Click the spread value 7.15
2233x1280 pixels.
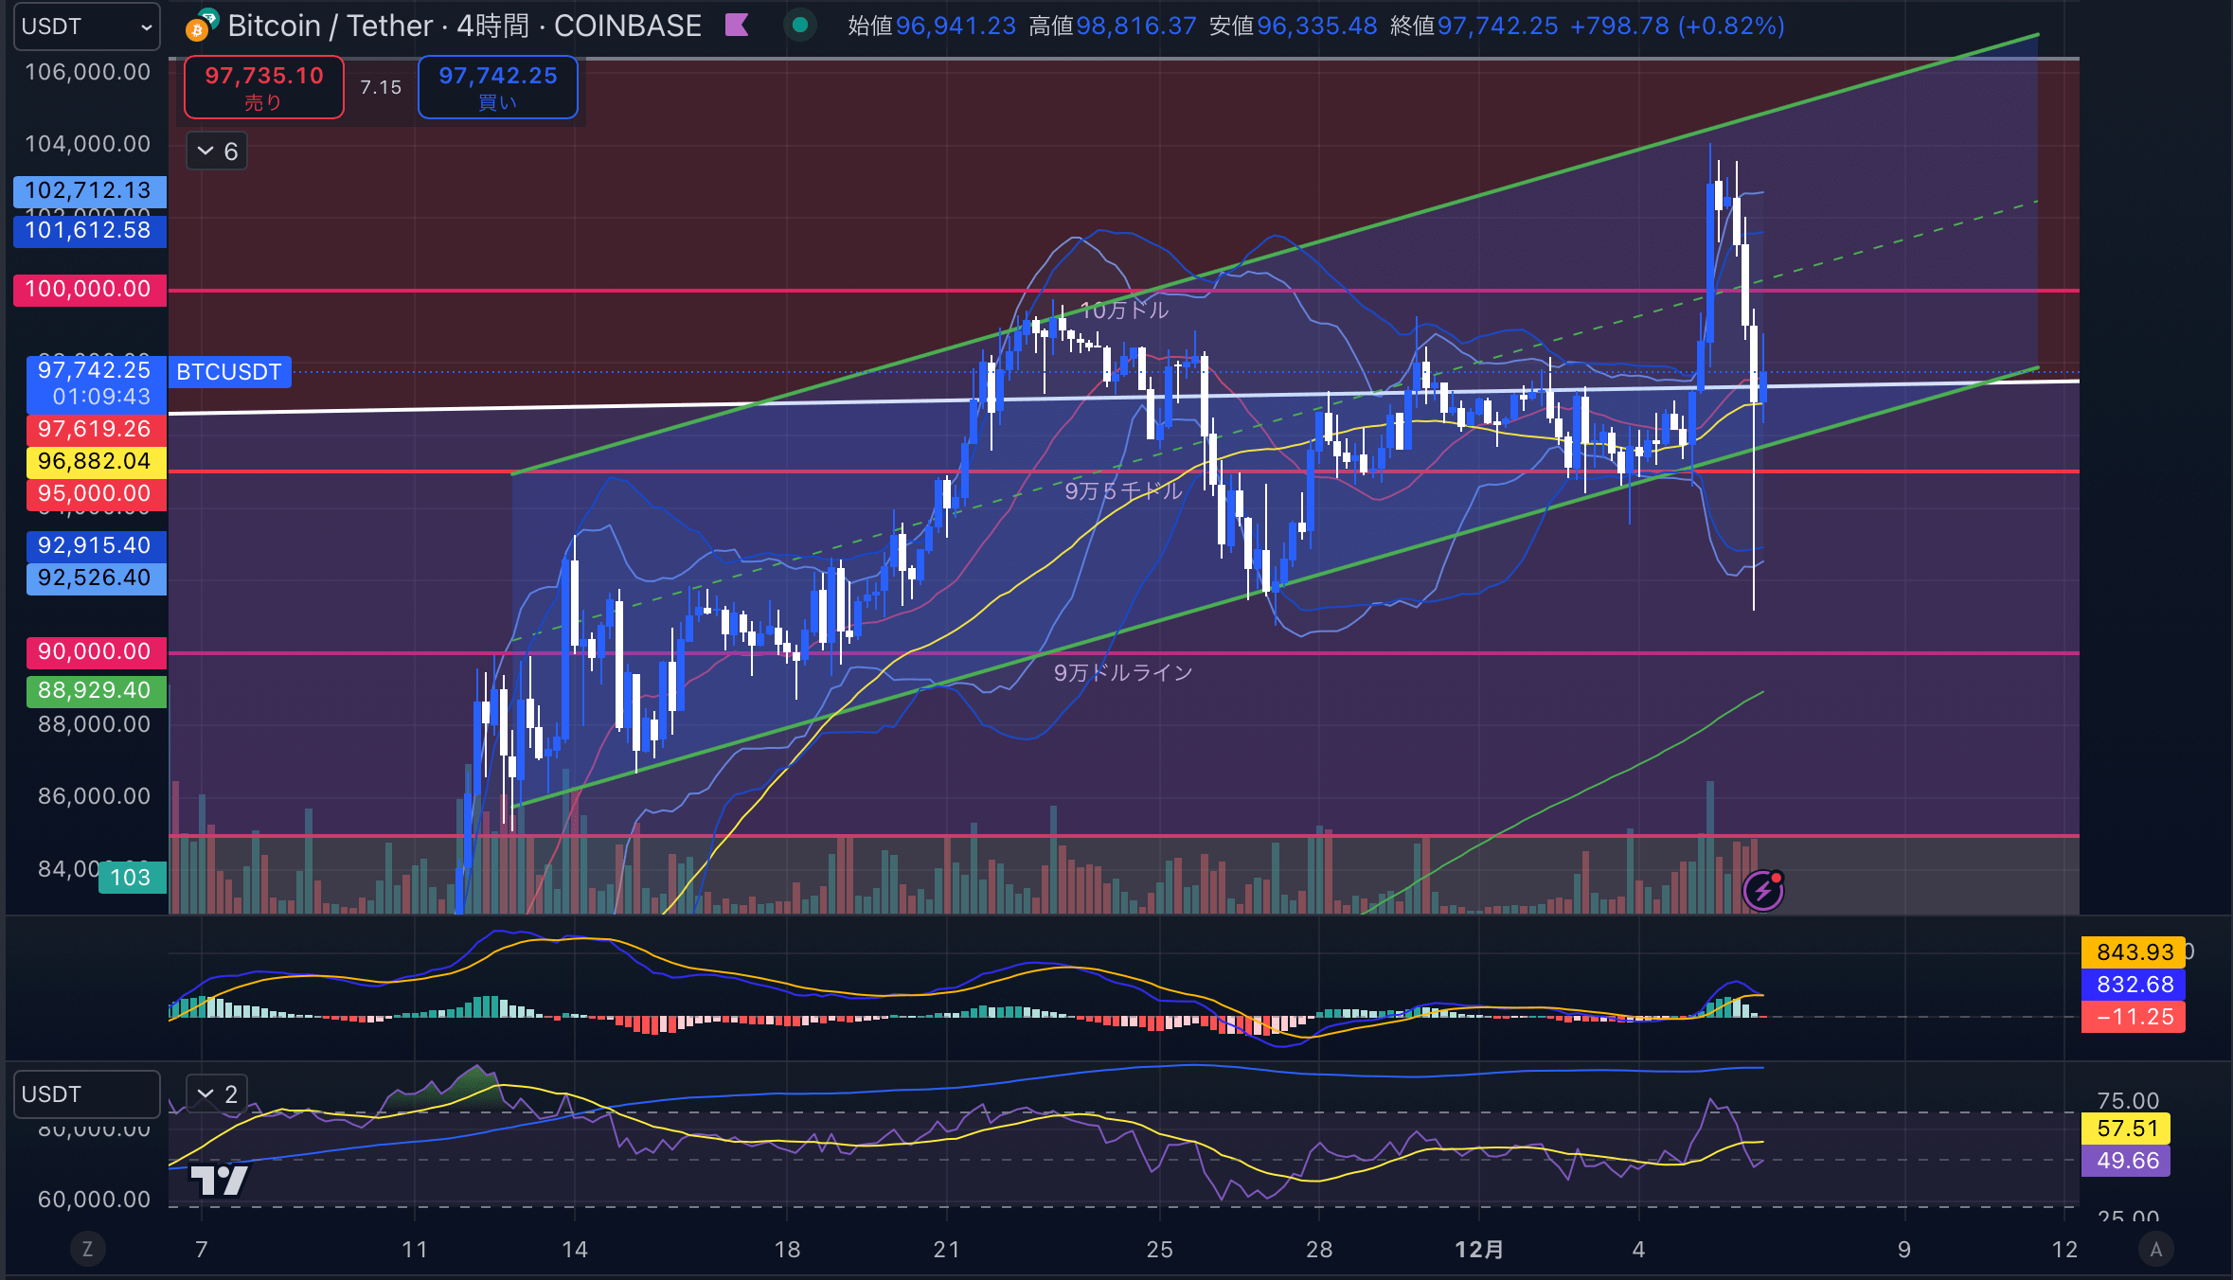(x=381, y=87)
